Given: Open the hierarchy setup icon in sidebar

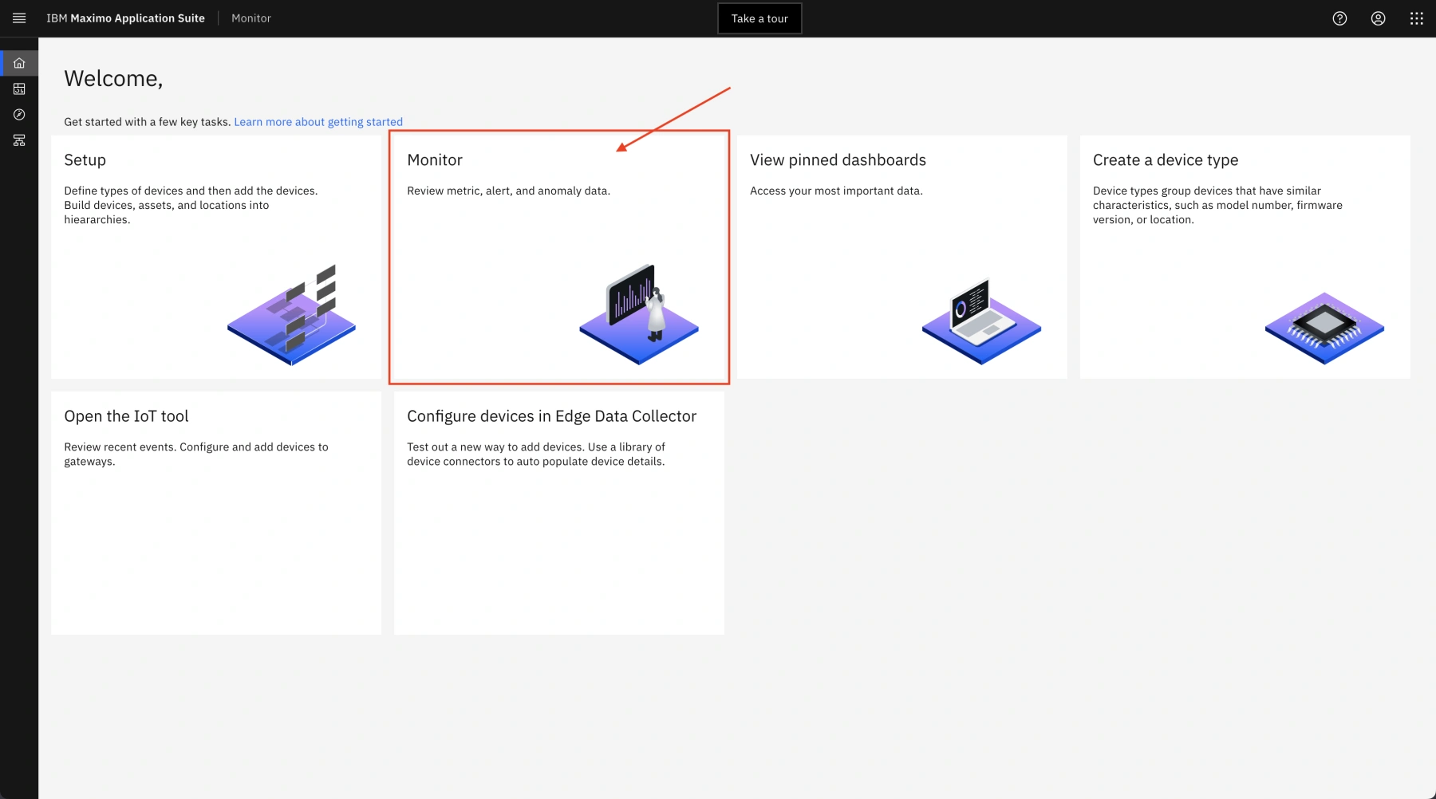Looking at the screenshot, I should tap(19, 140).
